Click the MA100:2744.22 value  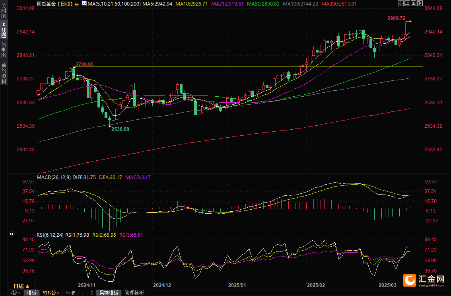[x=301, y=4]
